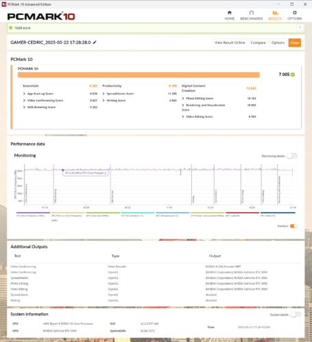Toggle GPU Core Clock legend series

tap(103, 214)
